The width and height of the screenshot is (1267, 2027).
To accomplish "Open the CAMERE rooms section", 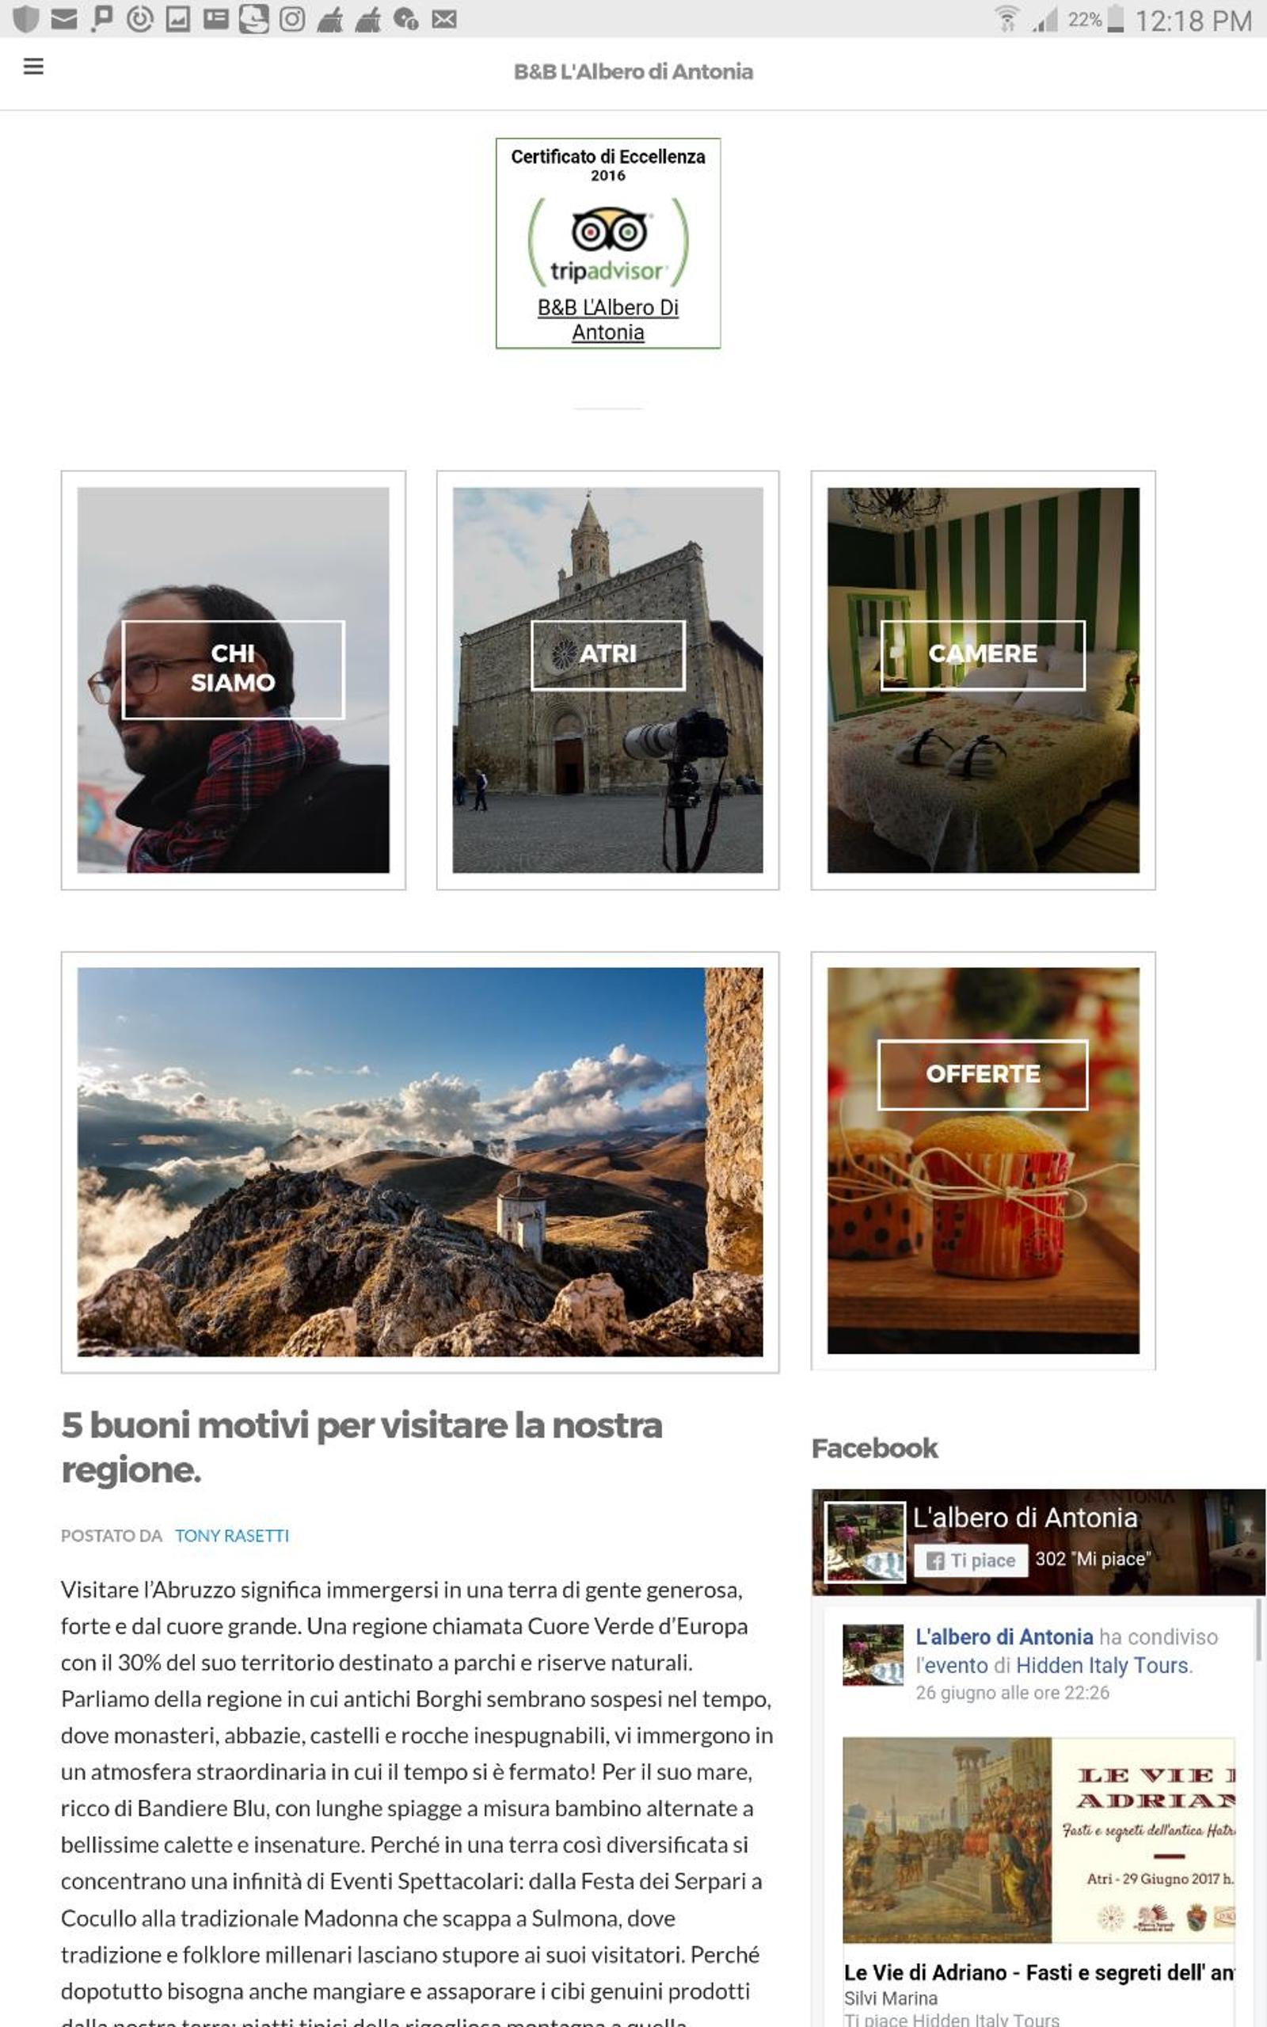I will [982, 654].
